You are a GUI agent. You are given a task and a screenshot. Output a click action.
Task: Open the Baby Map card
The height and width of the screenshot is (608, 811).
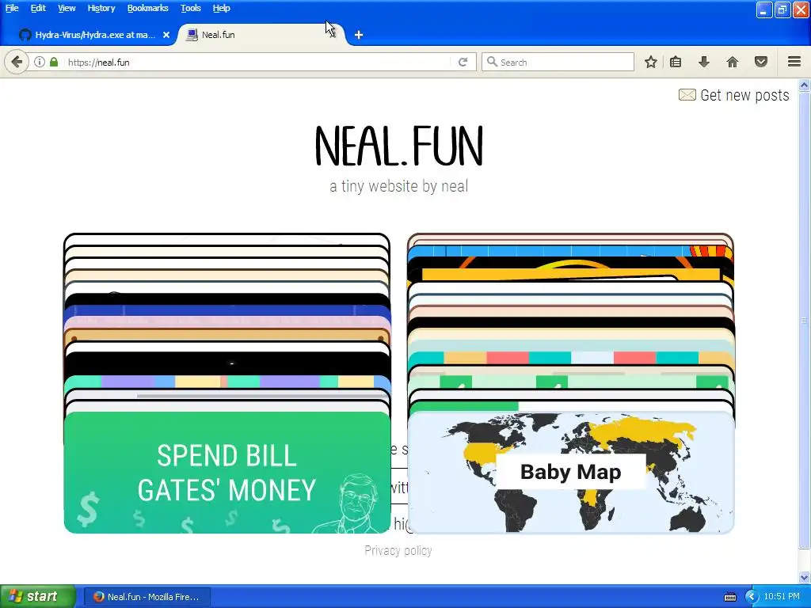tap(571, 473)
